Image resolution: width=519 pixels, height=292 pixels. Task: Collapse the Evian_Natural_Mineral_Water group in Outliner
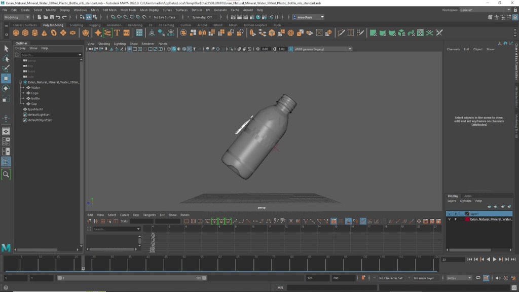point(20,82)
